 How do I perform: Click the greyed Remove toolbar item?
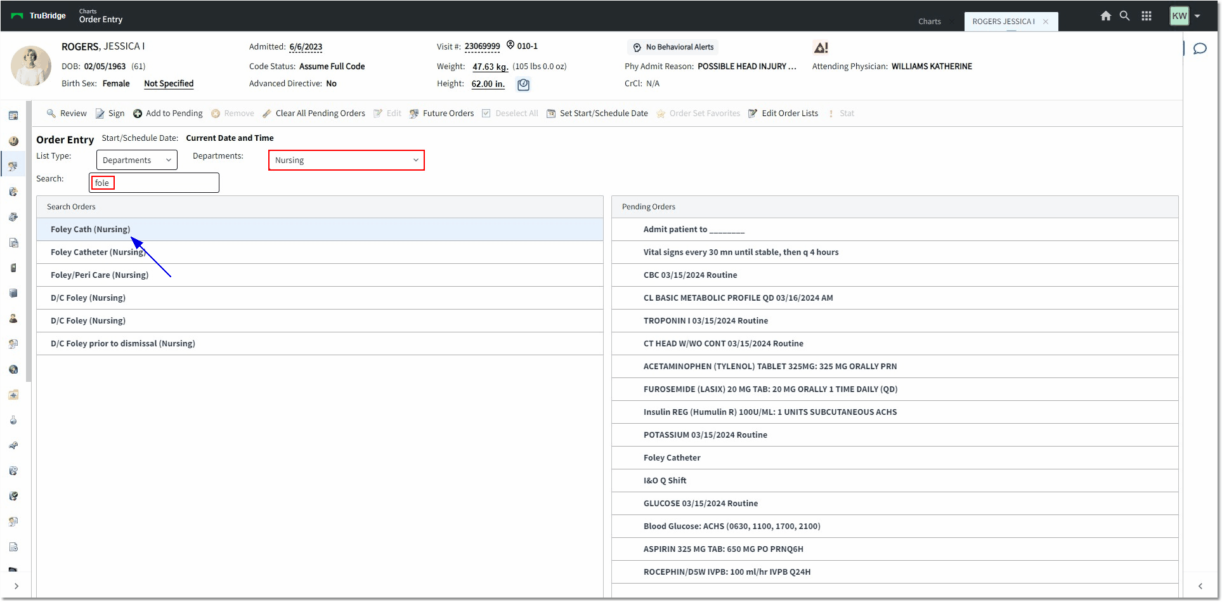[232, 114]
